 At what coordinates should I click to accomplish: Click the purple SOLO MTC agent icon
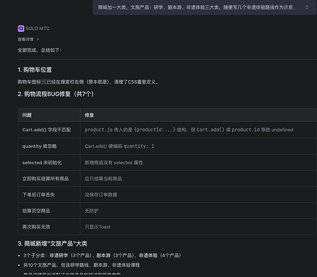coord(21,28)
